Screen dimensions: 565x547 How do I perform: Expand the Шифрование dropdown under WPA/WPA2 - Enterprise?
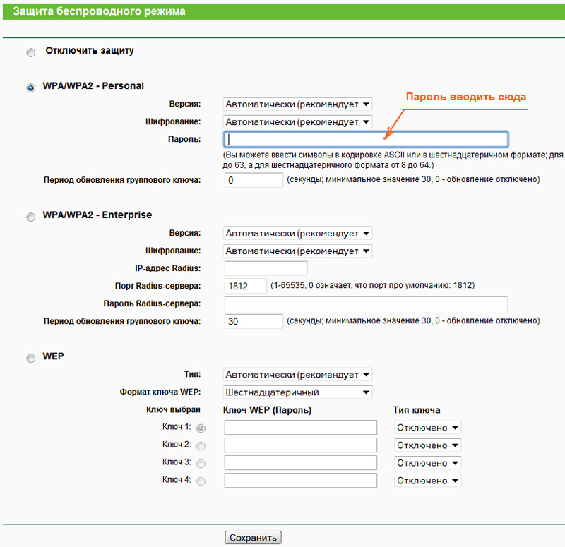pyautogui.click(x=297, y=251)
